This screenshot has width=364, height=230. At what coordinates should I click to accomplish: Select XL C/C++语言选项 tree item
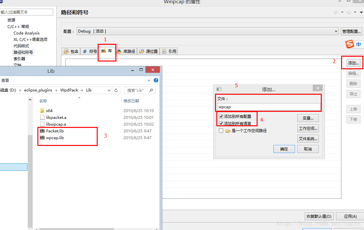tap(30, 39)
